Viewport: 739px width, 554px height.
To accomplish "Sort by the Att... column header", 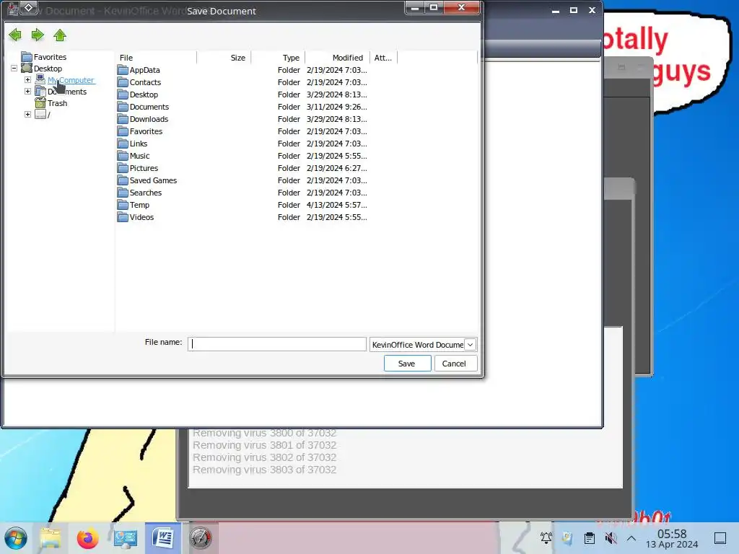I will [x=384, y=58].
